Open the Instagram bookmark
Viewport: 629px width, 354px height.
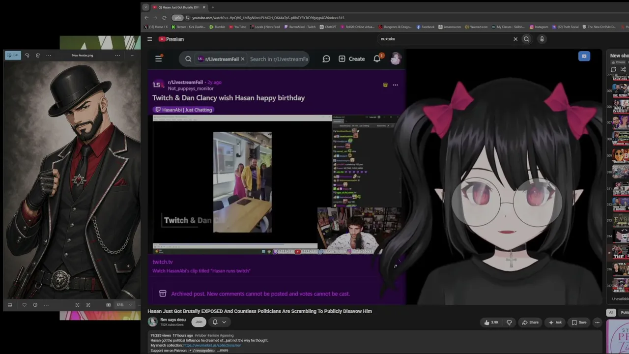click(x=539, y=27)
